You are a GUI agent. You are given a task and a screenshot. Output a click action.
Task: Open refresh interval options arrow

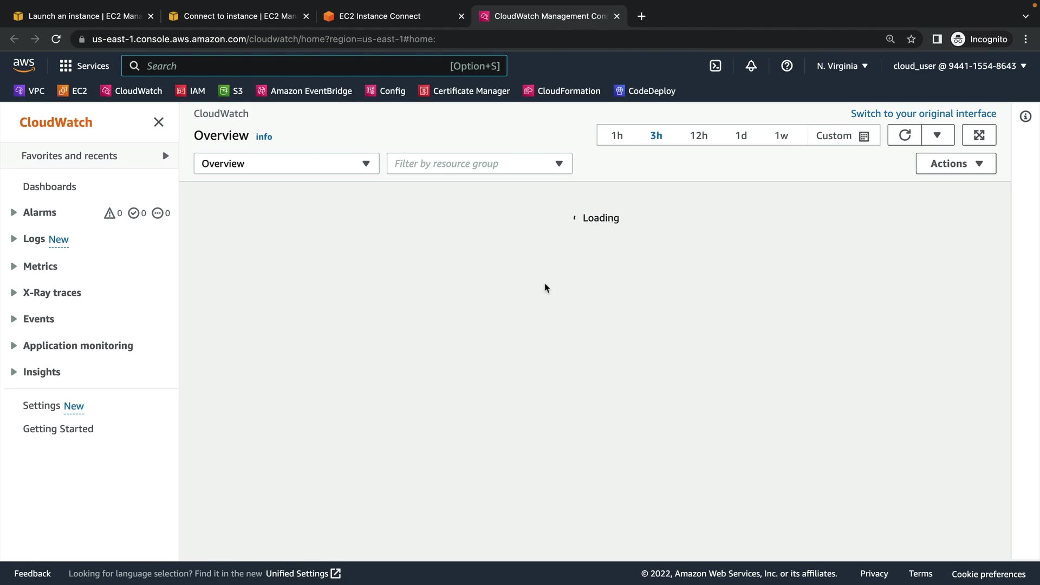tap(937, 135)
